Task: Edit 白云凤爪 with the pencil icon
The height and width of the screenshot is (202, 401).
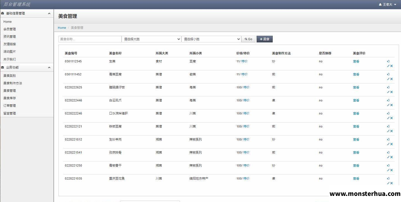Action: tap(388, 105)
